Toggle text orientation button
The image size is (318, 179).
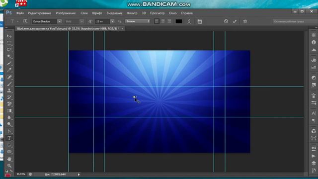(25, 21)
